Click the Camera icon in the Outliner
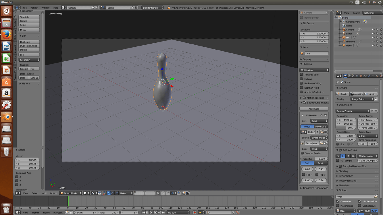The height and width of the screenshot is (215, 383). [344, 30]
